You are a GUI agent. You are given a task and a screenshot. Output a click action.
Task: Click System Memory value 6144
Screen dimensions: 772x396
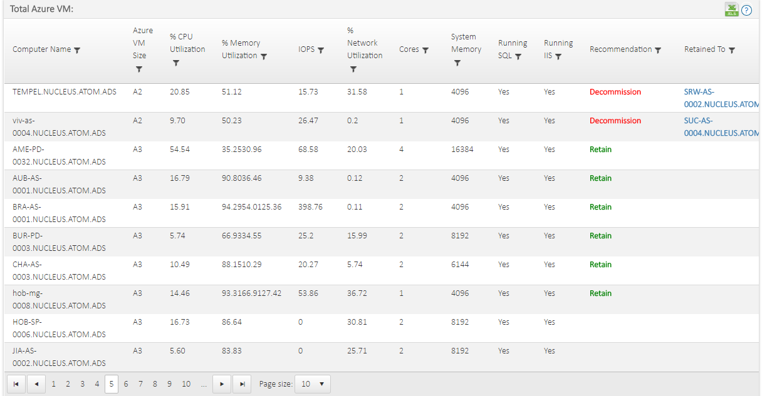(460, 265)
